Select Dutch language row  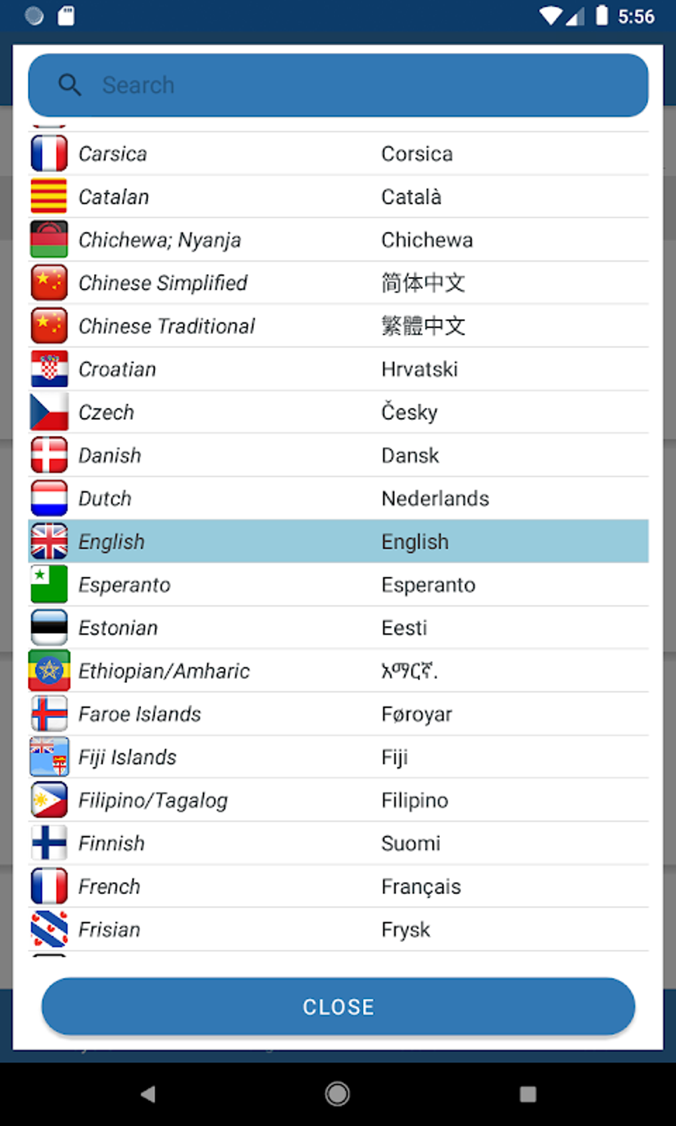click(105, 498)
